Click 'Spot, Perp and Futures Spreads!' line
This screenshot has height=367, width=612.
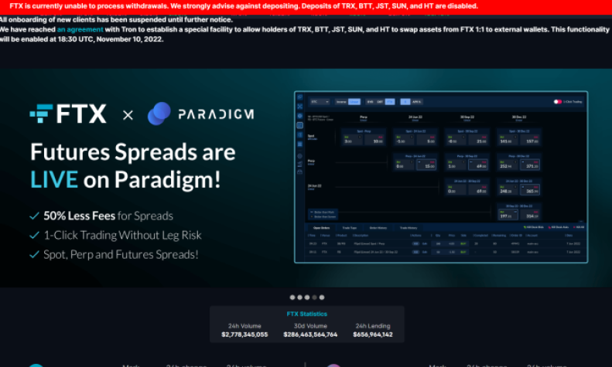(x=121, y=254)
